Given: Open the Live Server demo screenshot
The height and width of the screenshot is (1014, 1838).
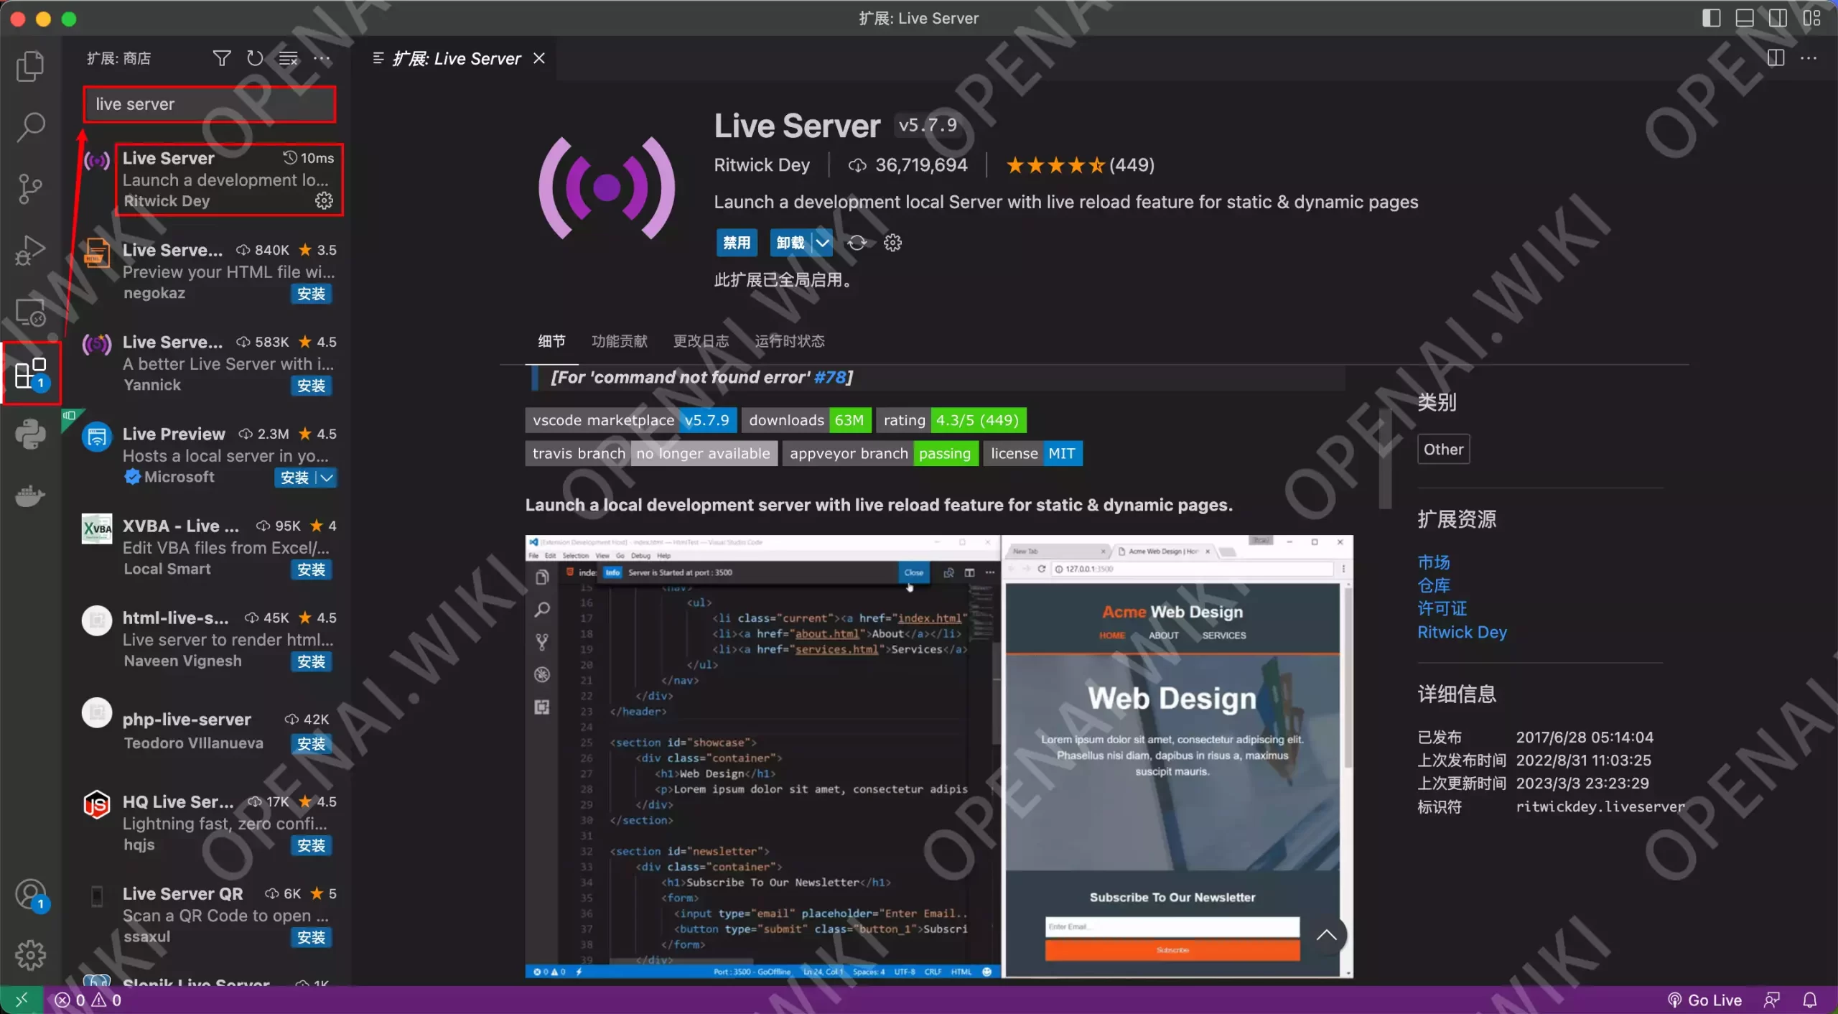Looking at the screenshot, I should pos(939,756).
